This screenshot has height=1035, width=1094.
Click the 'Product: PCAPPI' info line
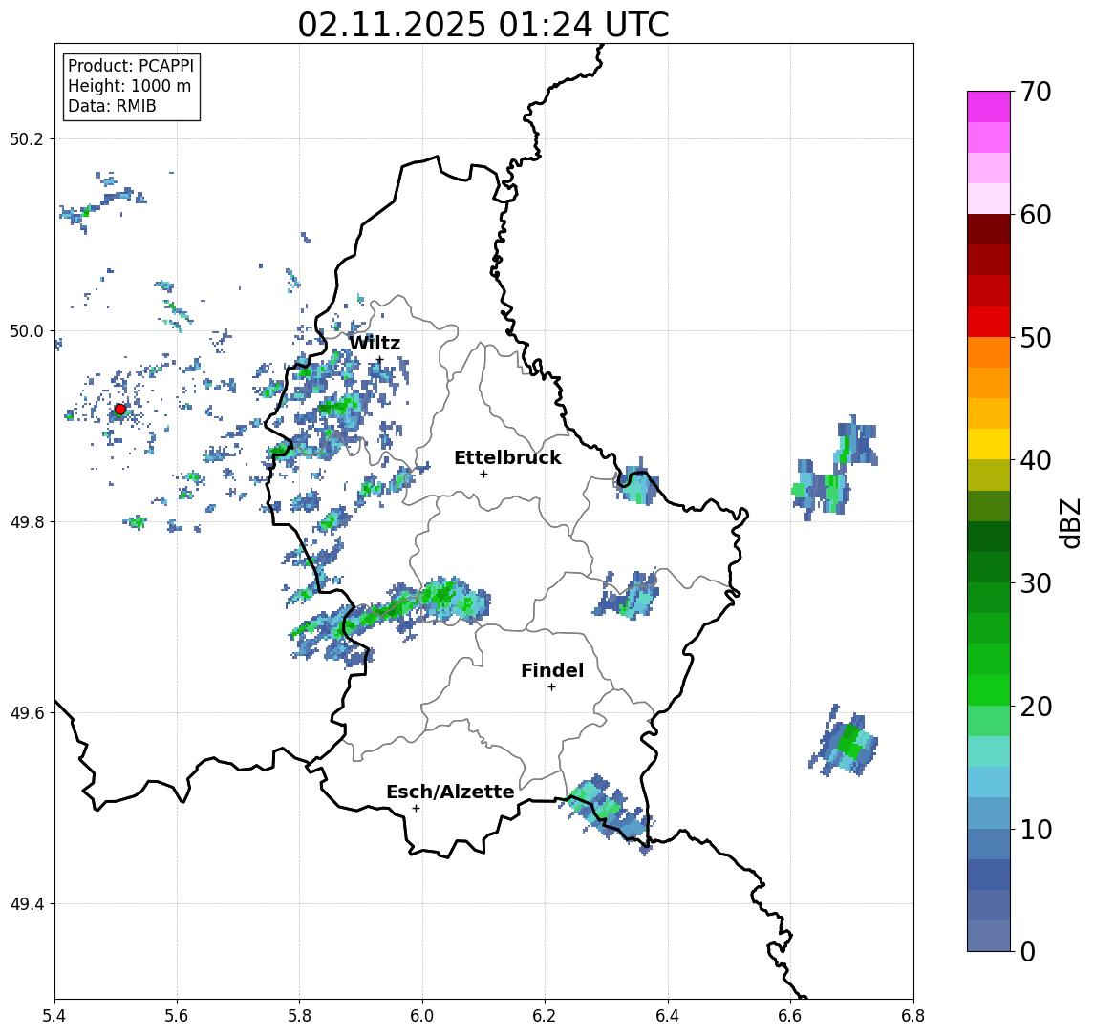point(131,66)
